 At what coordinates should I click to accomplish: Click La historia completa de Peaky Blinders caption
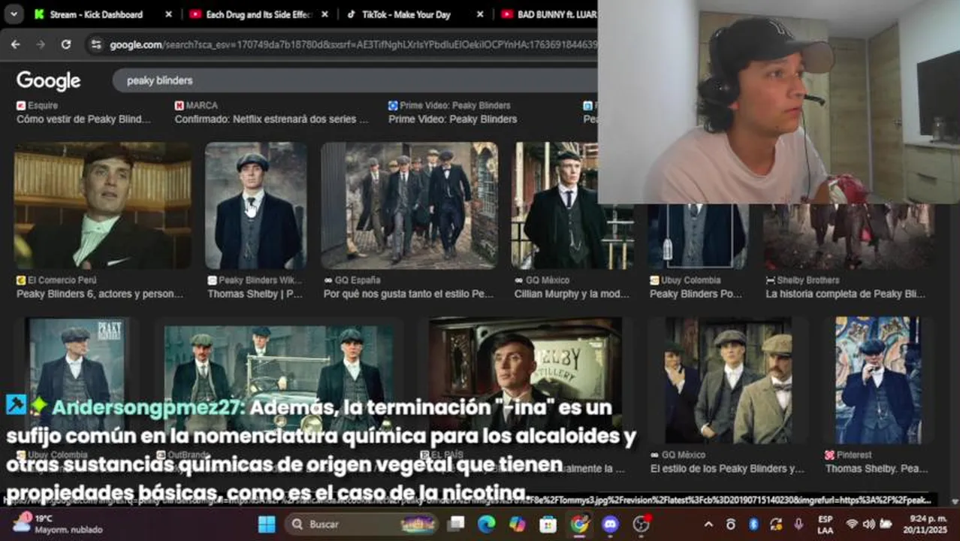click(x=845, y=294)
